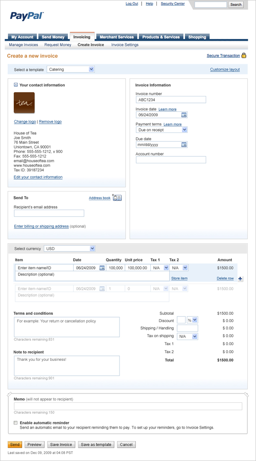256x461 pixels.
Task: Click Edit your contact information link
Action: click(x=38, y=177)
